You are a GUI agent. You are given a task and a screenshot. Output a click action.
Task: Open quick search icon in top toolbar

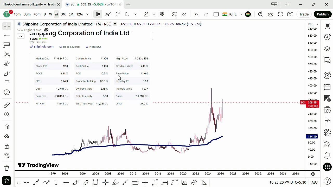point(260,14)
